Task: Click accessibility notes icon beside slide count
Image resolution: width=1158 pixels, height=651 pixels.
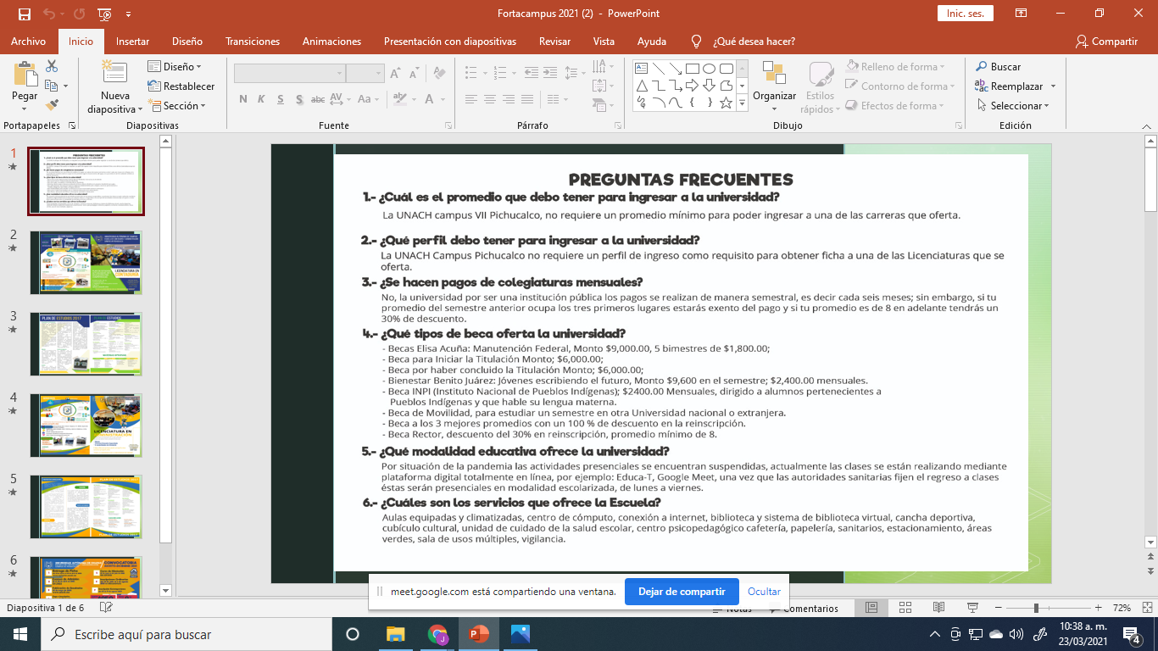Action: pos(106,608)
